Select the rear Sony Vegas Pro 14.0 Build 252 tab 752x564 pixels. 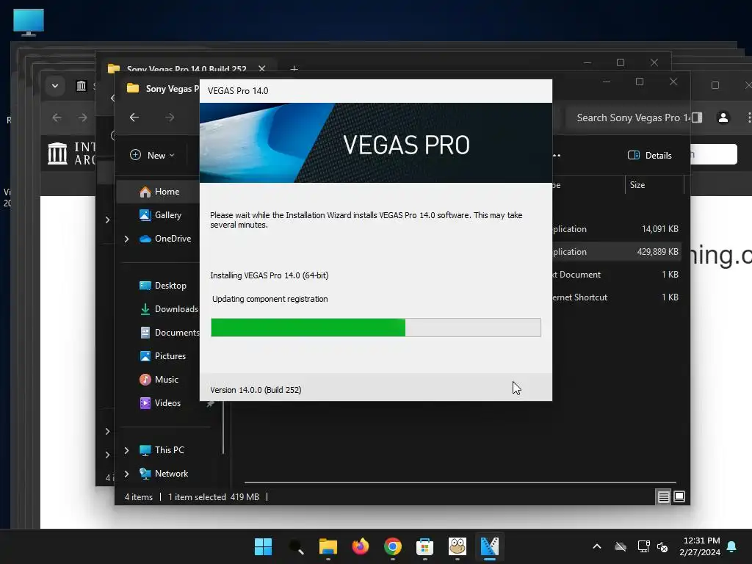click(x=187, y=69)
